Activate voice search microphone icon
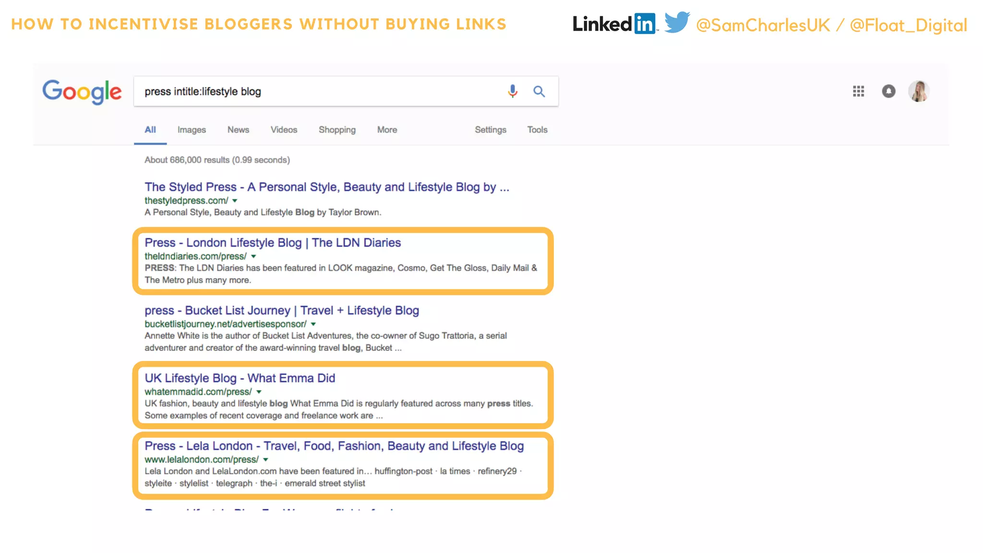The width and height of the screenshot is (983, 553). (513, 91)
